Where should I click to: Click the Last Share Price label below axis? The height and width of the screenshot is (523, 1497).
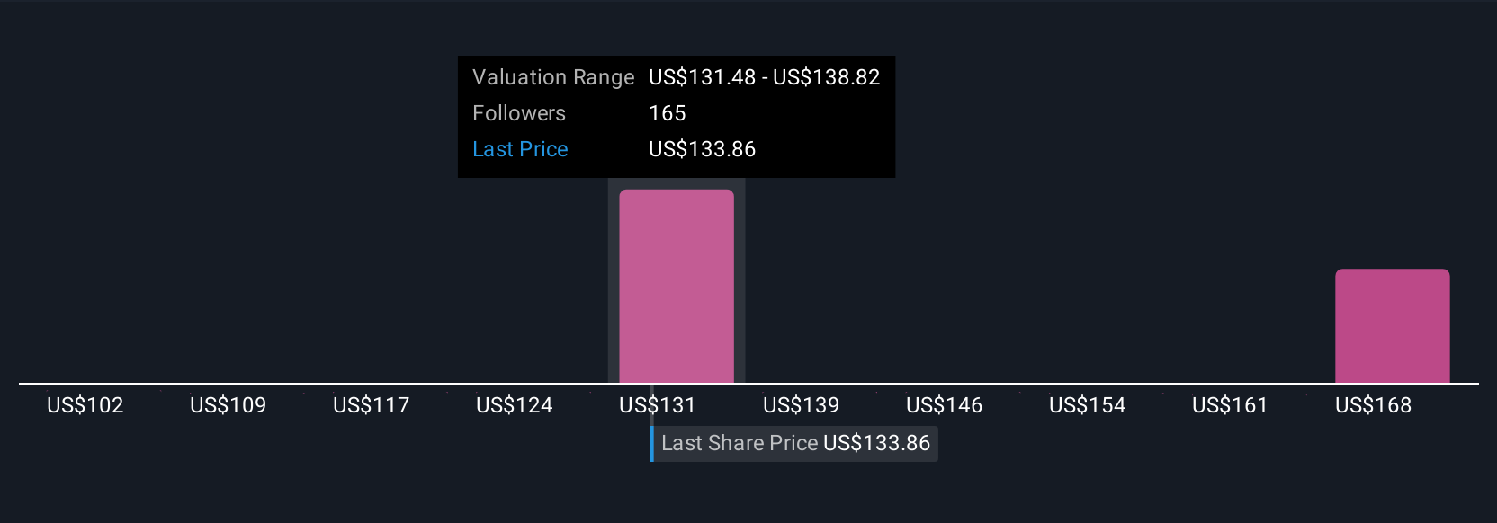click(795, 443)
